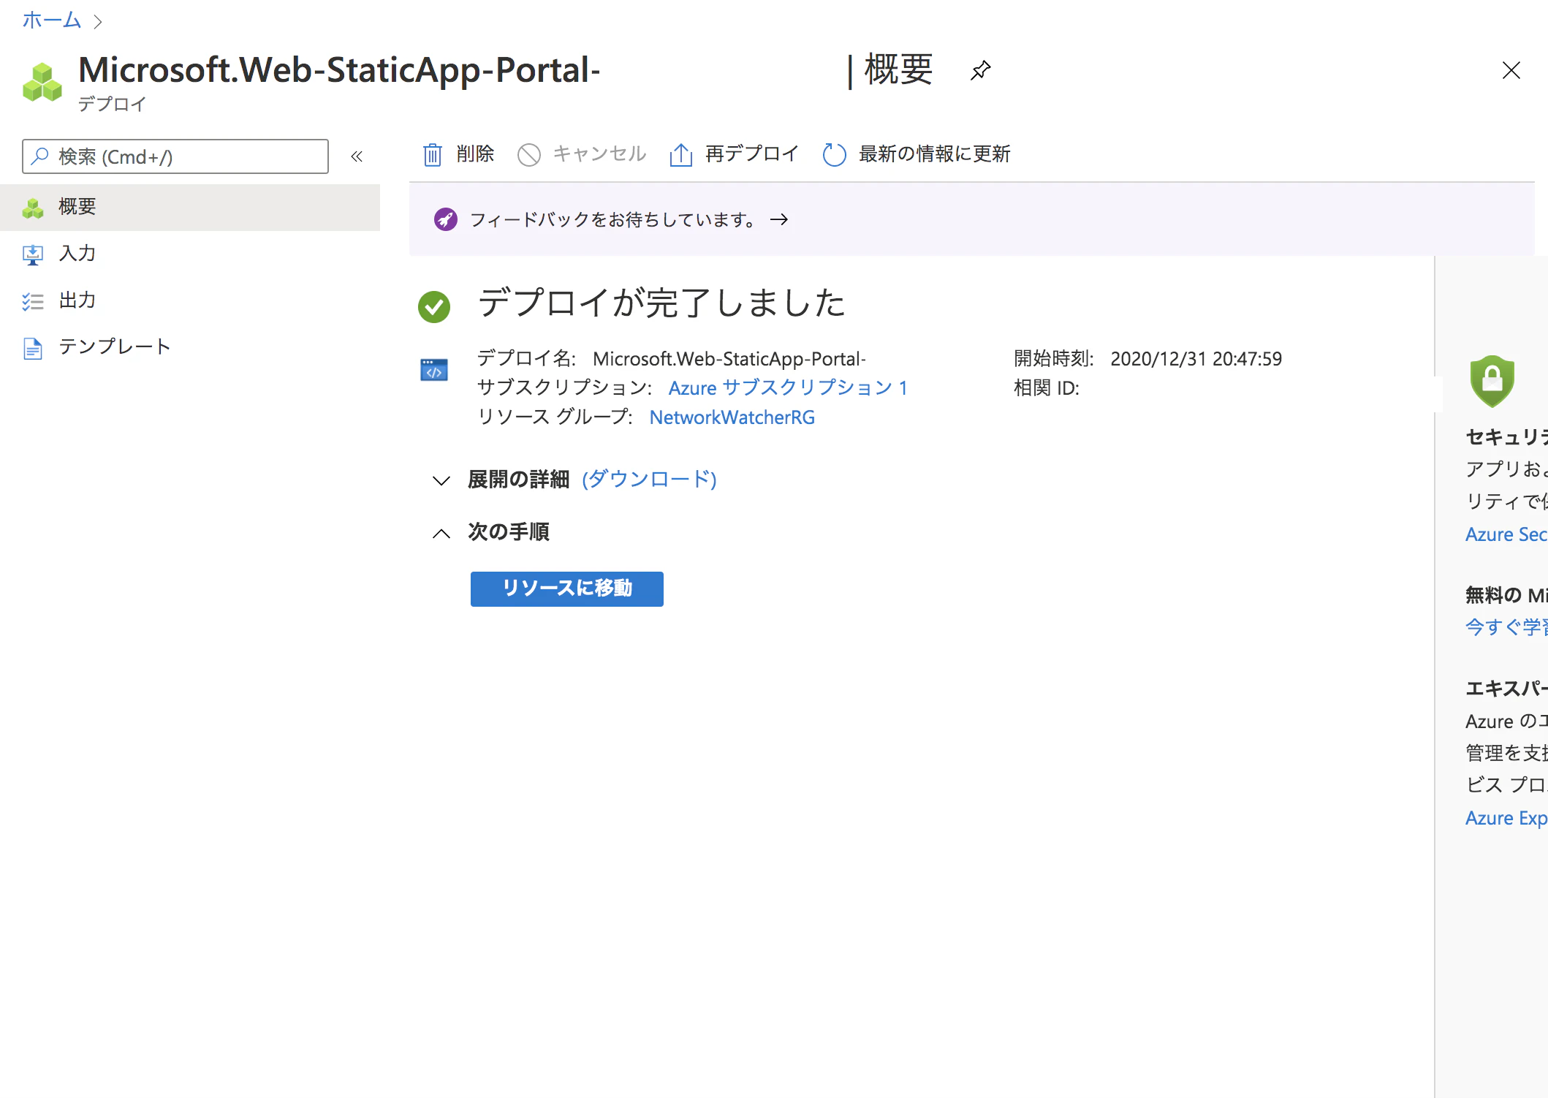
Task: Click the deployment cubes icon in header
Action: [x=42, y=82]
